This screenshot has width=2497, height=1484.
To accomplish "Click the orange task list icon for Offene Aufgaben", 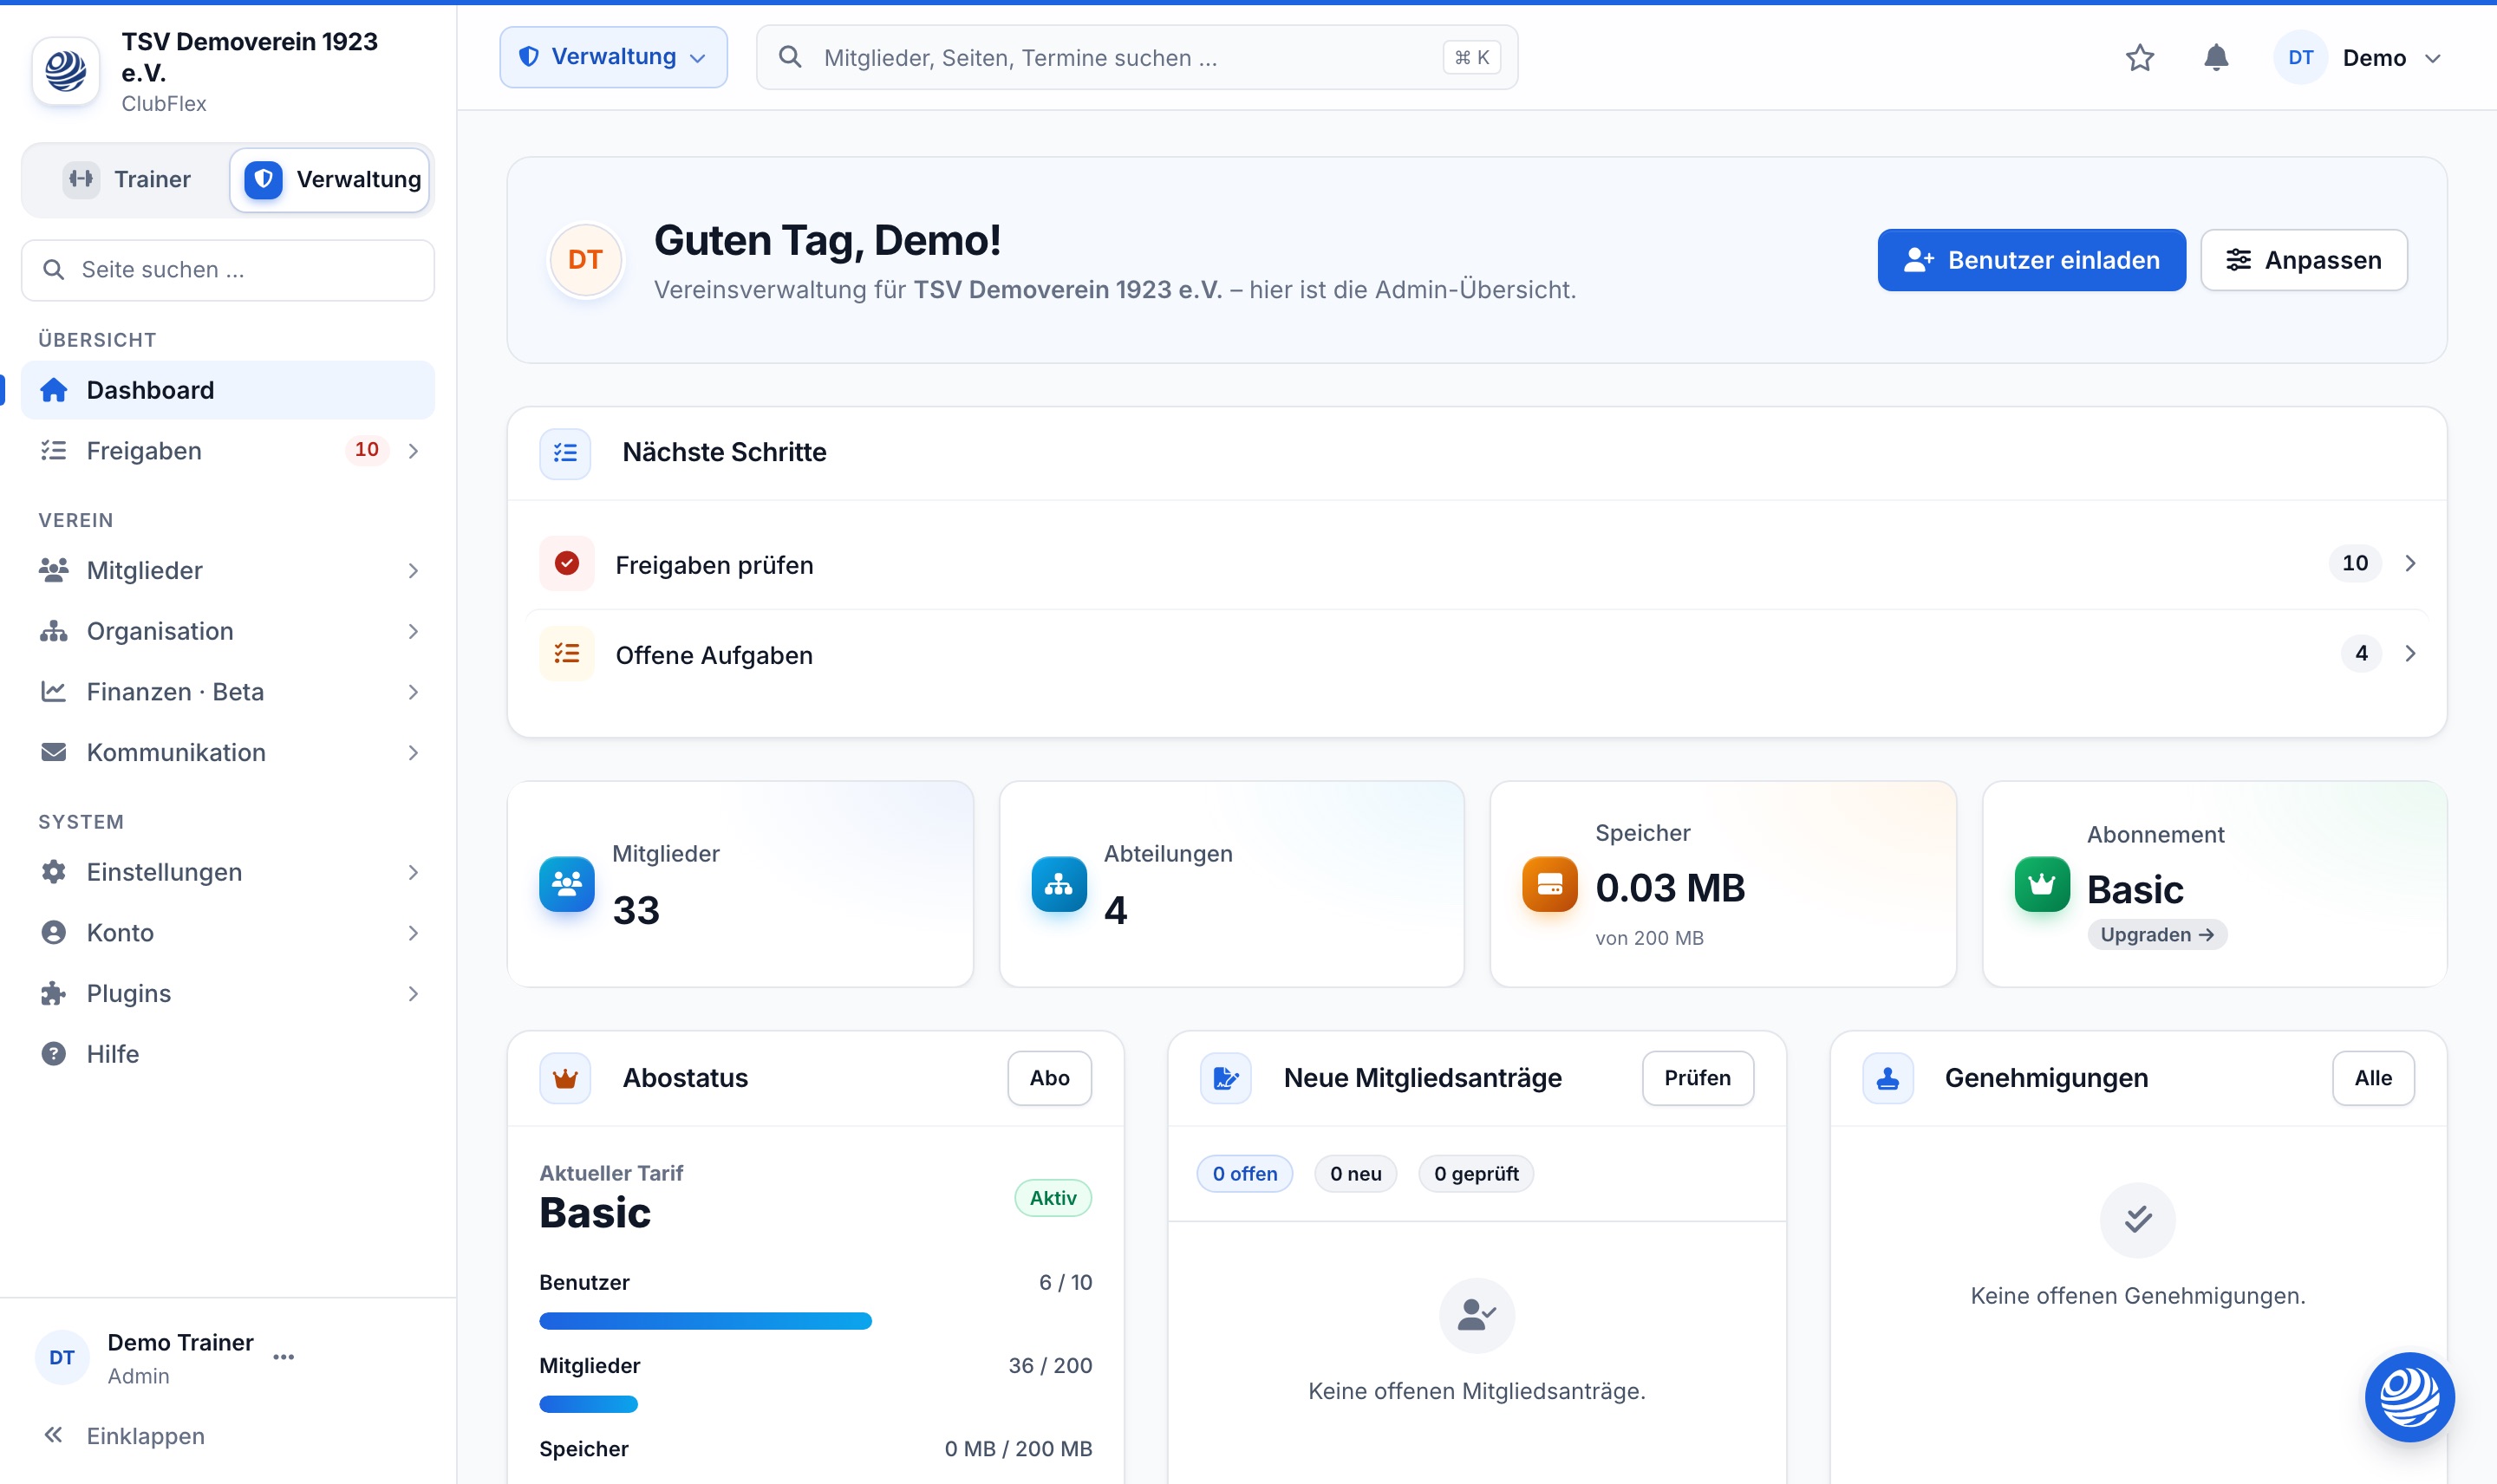I will 567,654.
